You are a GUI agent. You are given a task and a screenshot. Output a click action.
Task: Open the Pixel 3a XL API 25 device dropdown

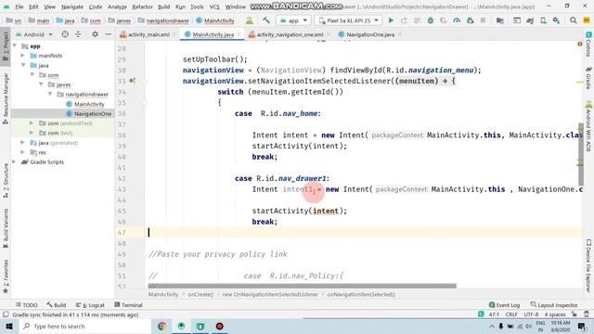point(348,20)
